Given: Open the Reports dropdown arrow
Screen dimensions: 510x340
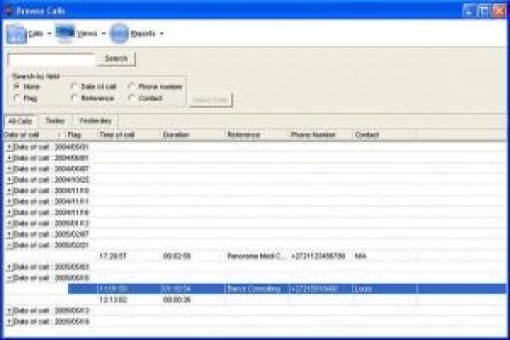Looking at the screenshot, I should (161, 33).
